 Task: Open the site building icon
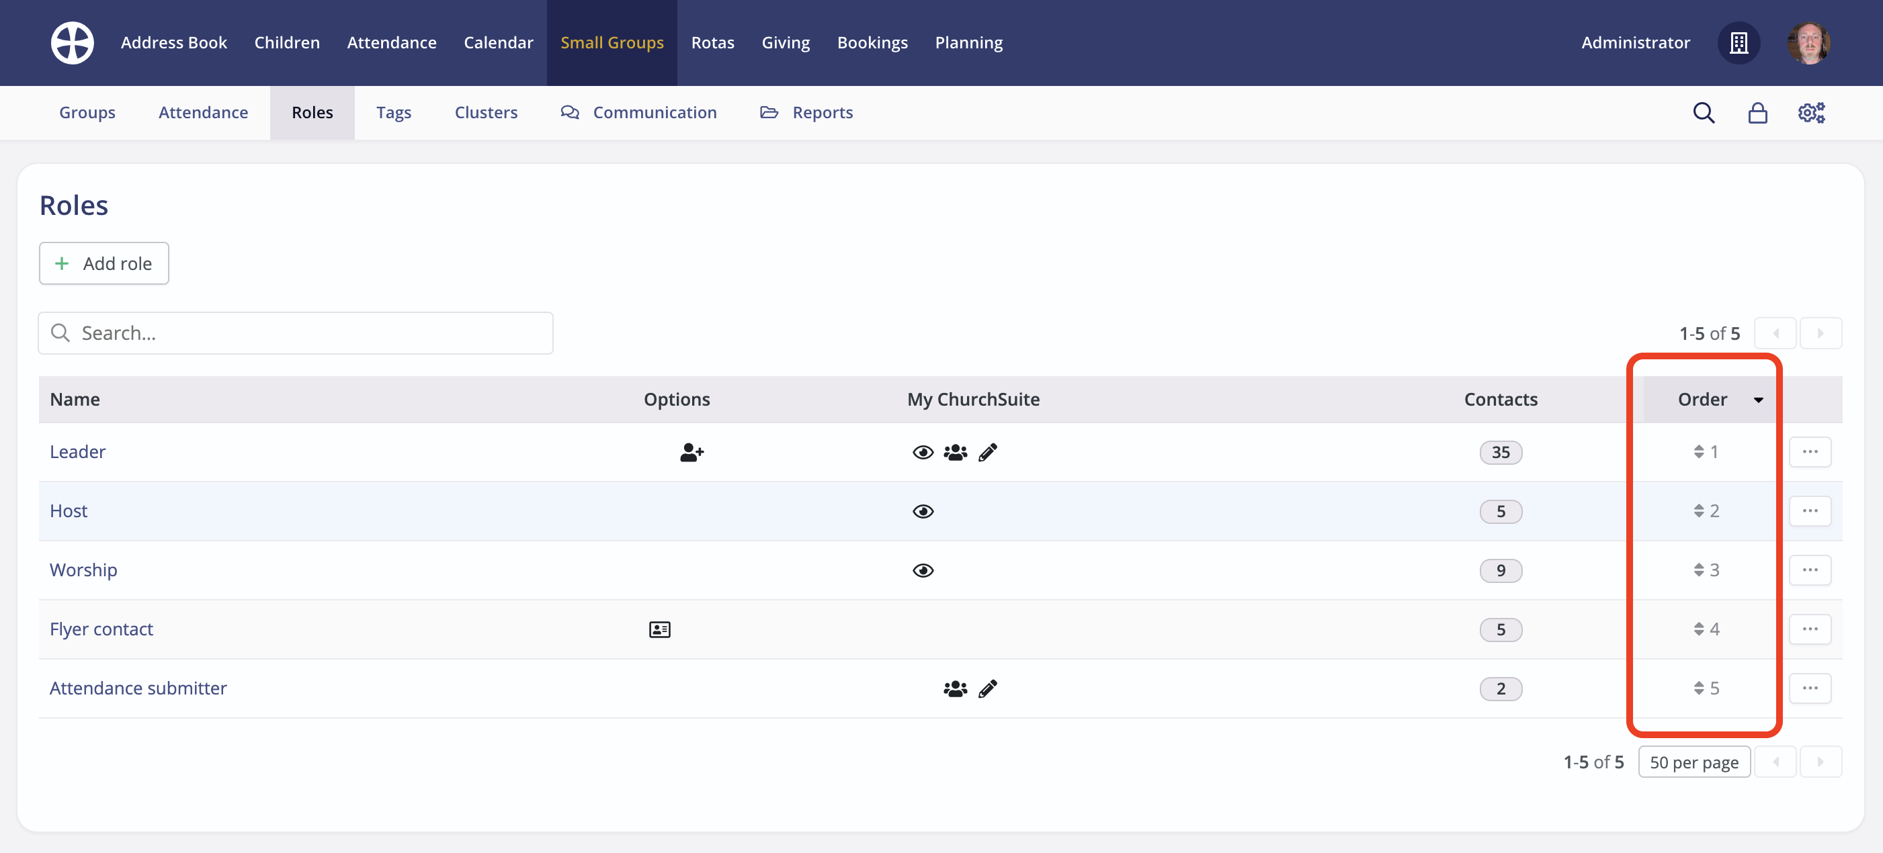coord(1739,42)
